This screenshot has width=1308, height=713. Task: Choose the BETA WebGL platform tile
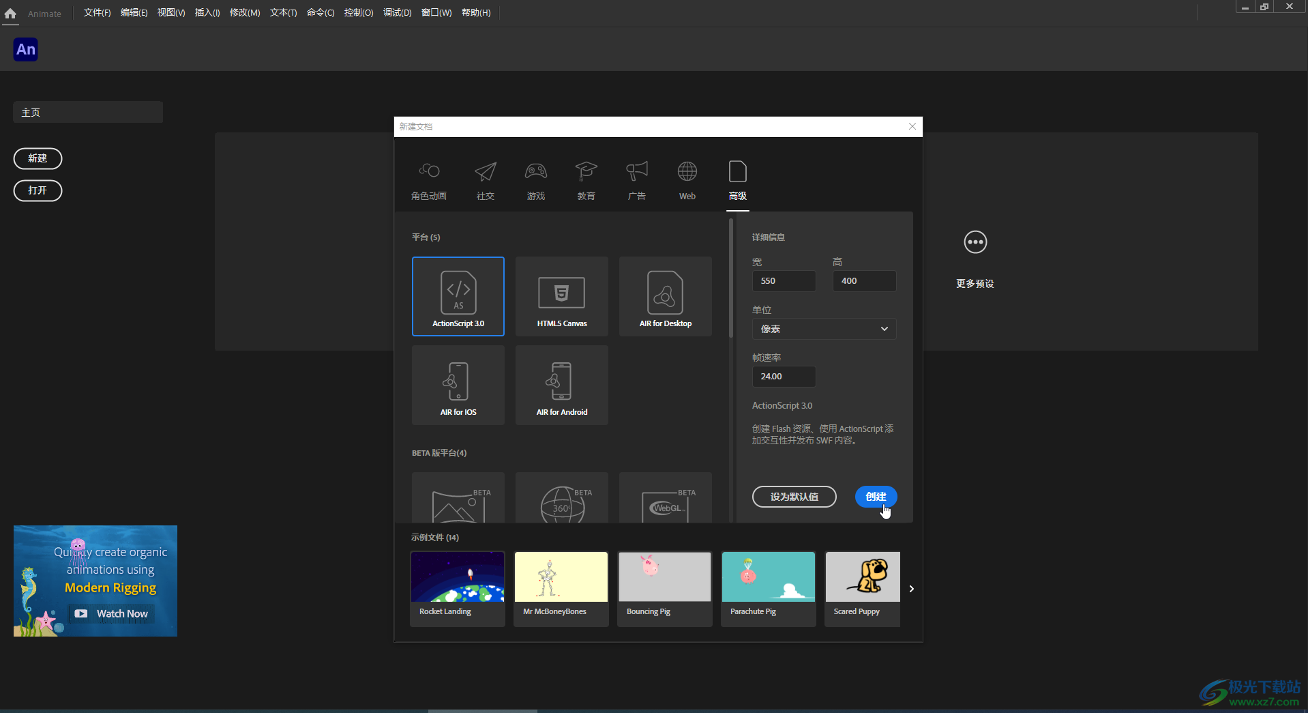(666, 497)
